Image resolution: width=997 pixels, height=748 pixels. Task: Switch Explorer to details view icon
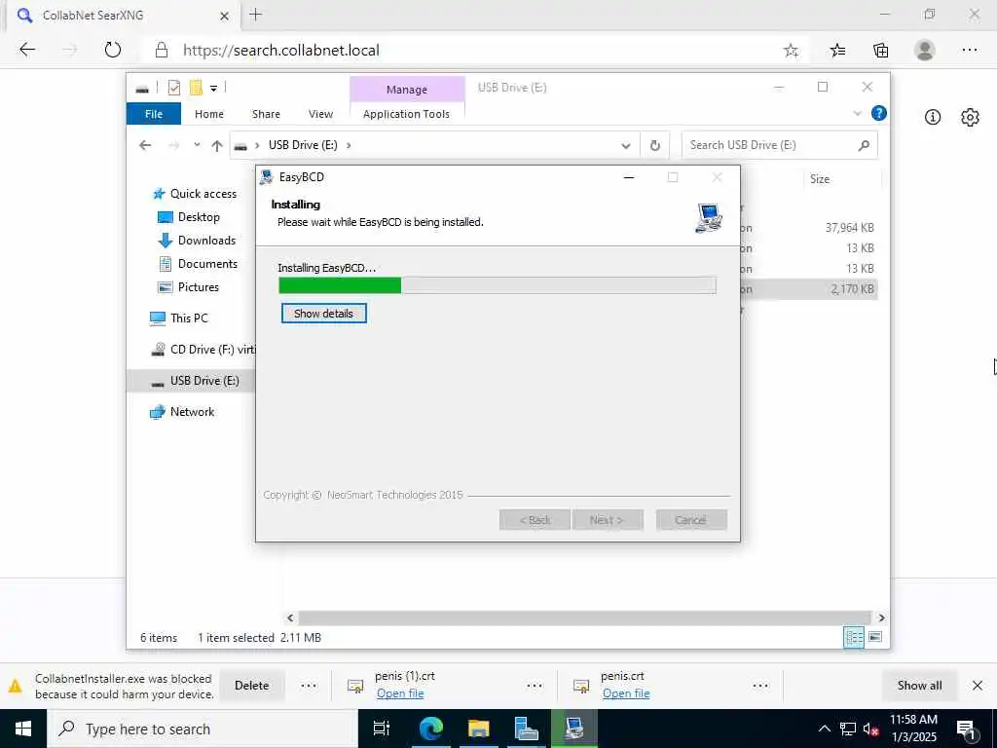tap(853, 637)
